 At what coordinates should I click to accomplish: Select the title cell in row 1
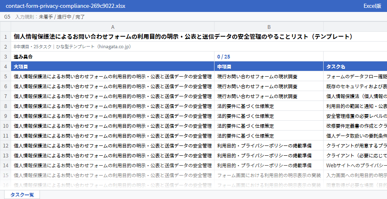199,37
